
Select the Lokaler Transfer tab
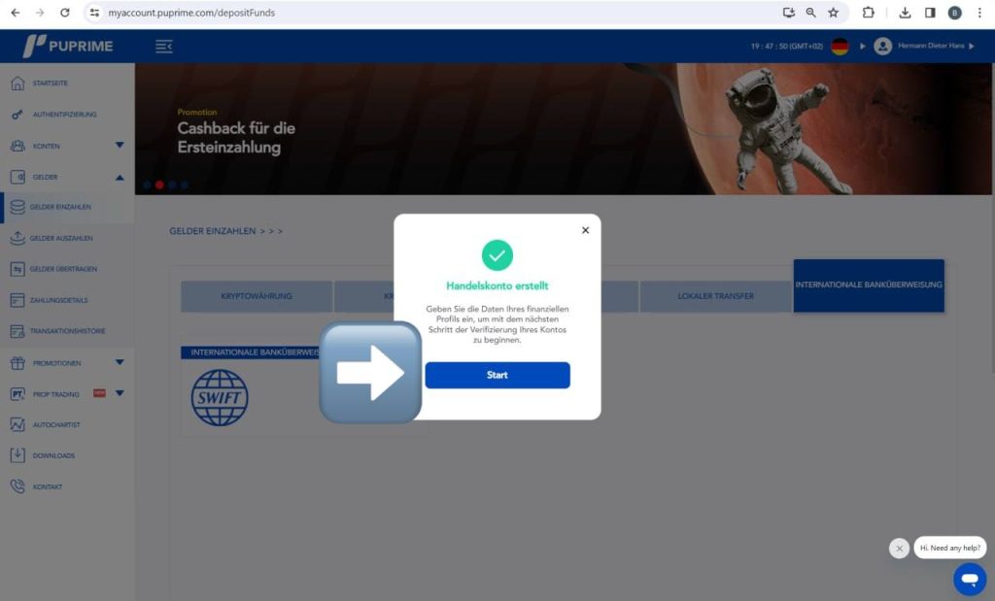click(715, 296)
